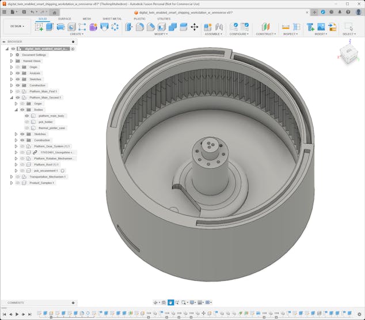
Task: Collapse the Bodies folder
Action: tap(16, 110)
